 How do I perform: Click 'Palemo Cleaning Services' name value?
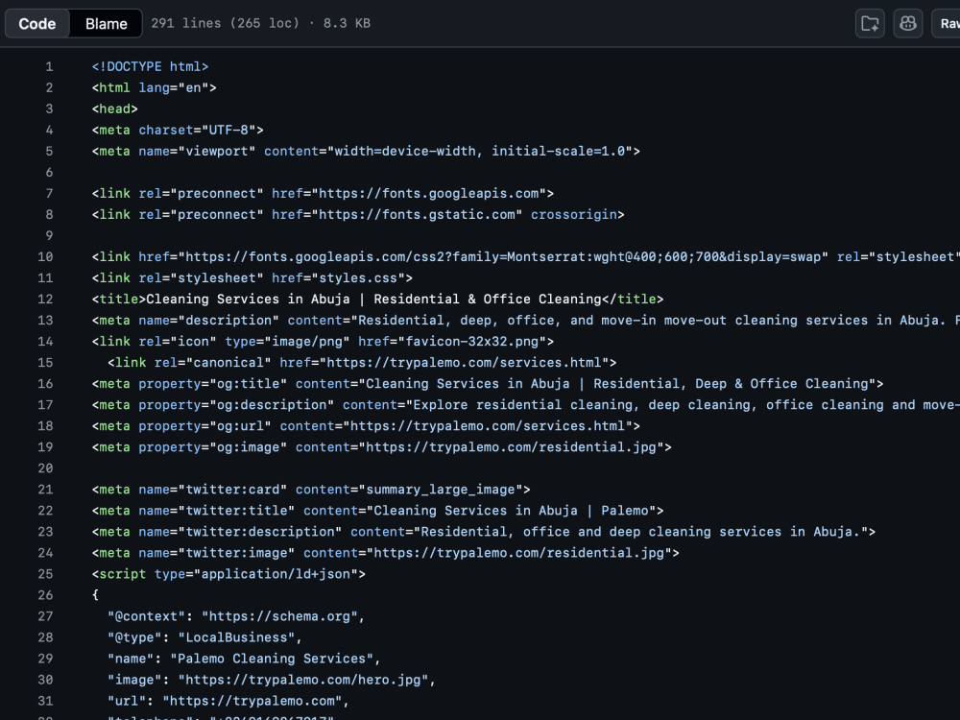(272, 659)
